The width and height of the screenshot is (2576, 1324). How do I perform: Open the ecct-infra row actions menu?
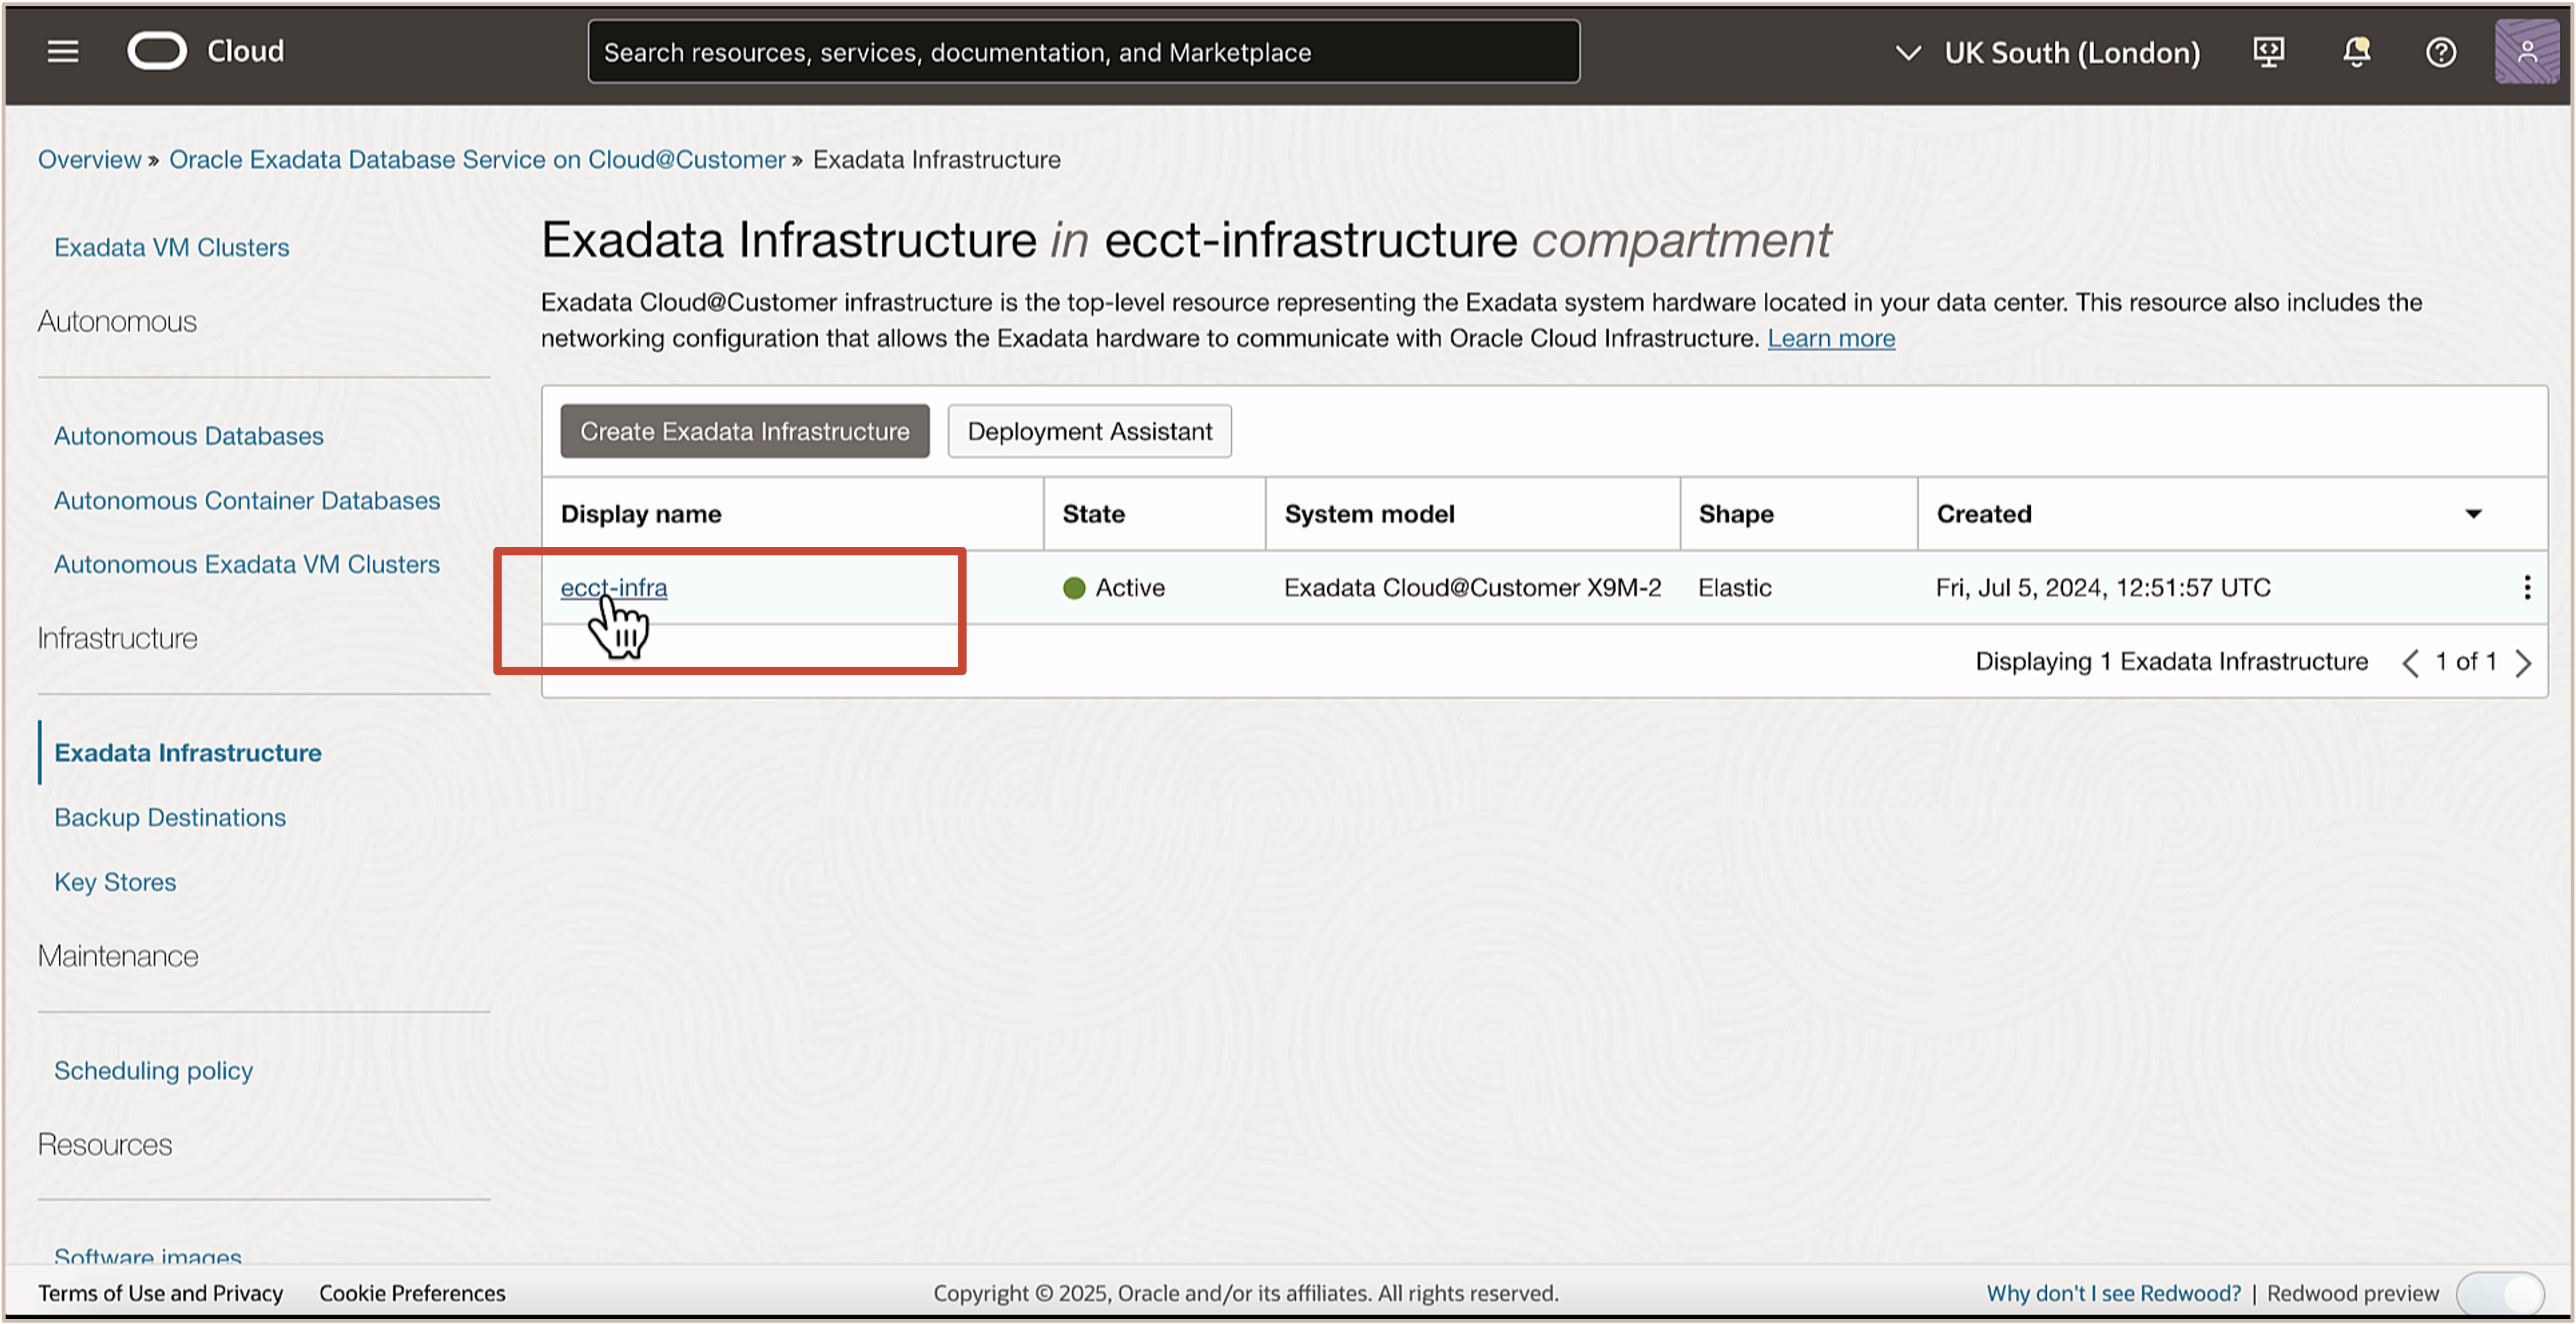pos(2527,588)
